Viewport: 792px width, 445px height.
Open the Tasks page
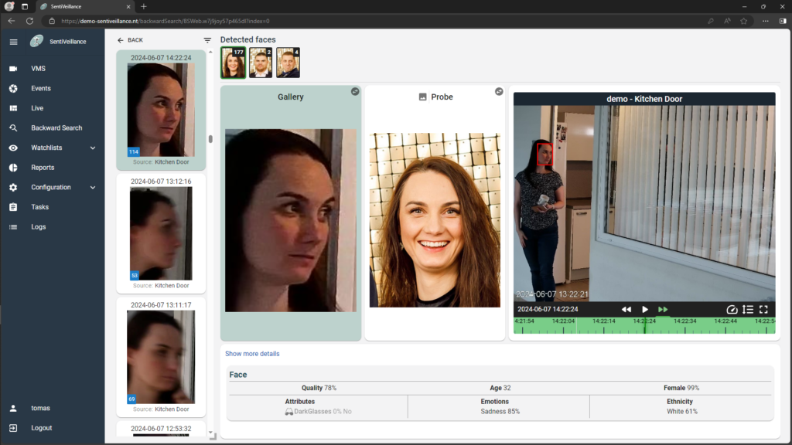point(39,207)
